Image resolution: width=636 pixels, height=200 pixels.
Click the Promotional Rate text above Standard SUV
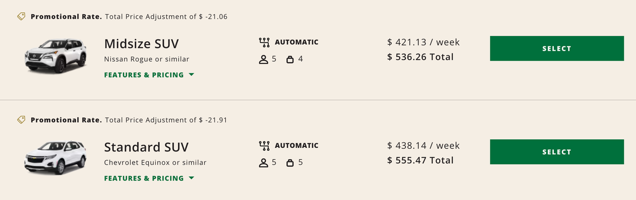point(66,120)
